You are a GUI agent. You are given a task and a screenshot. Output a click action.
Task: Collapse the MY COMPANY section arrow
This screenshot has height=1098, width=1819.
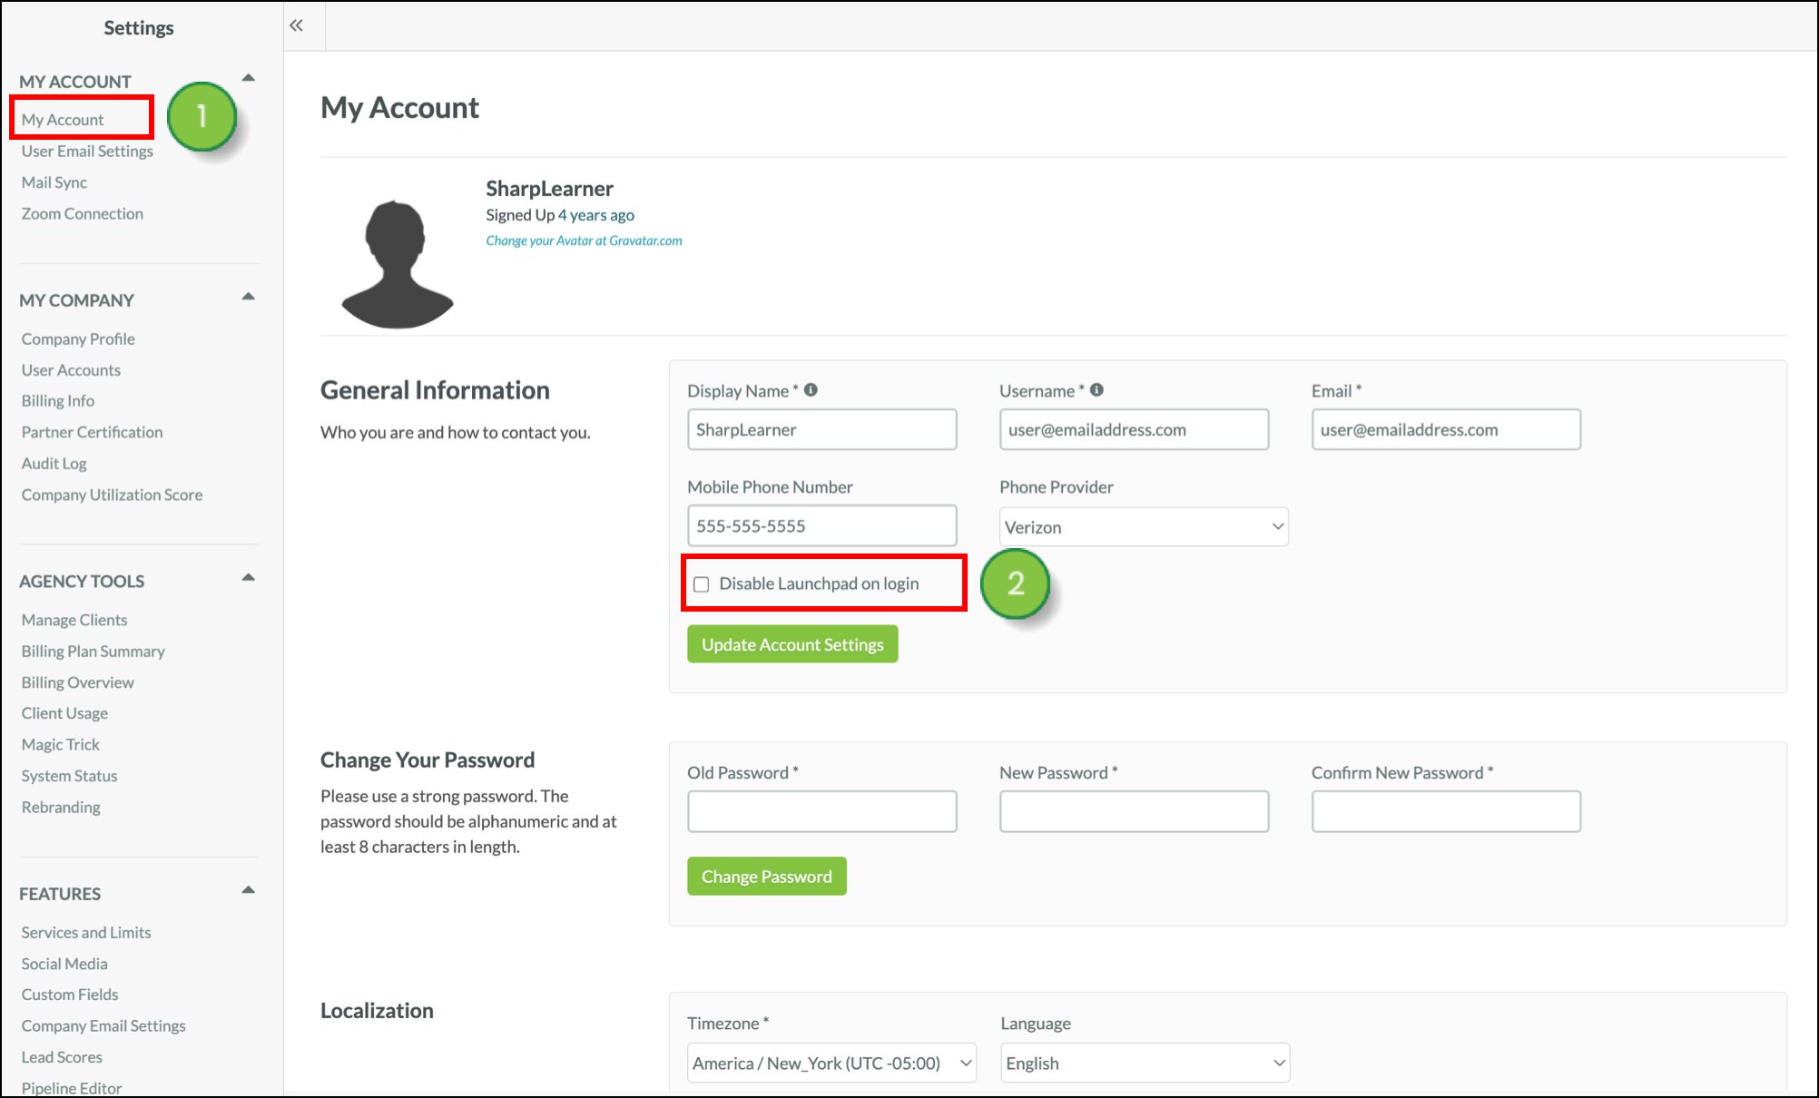click(248, 298)
